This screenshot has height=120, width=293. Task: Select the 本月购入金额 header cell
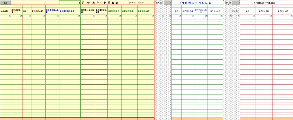click(x=215, y=11)
